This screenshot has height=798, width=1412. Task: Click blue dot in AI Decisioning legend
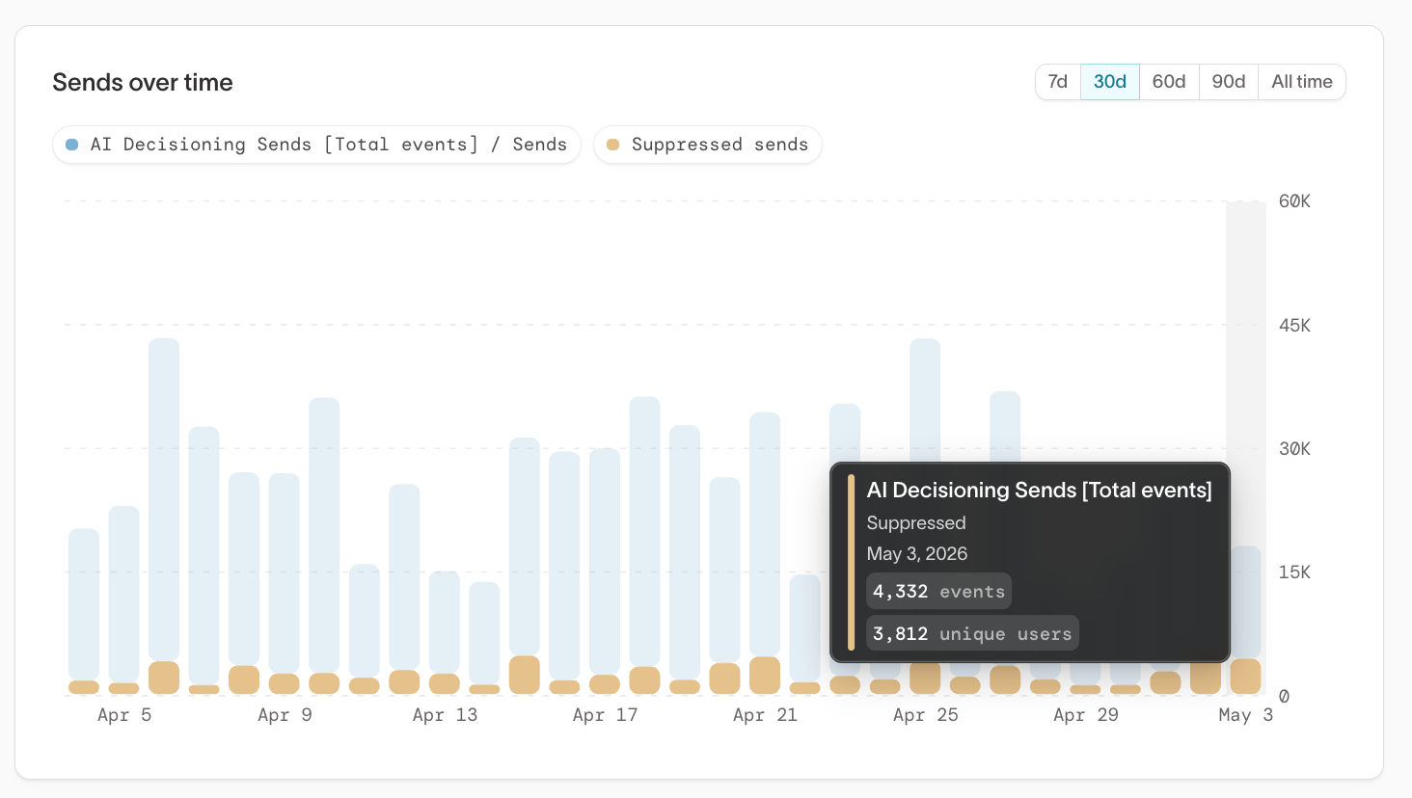tap(71, 145)
